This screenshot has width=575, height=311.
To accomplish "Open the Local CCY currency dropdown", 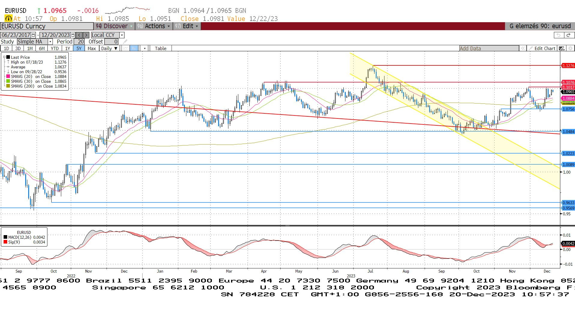I will (122, 35).
